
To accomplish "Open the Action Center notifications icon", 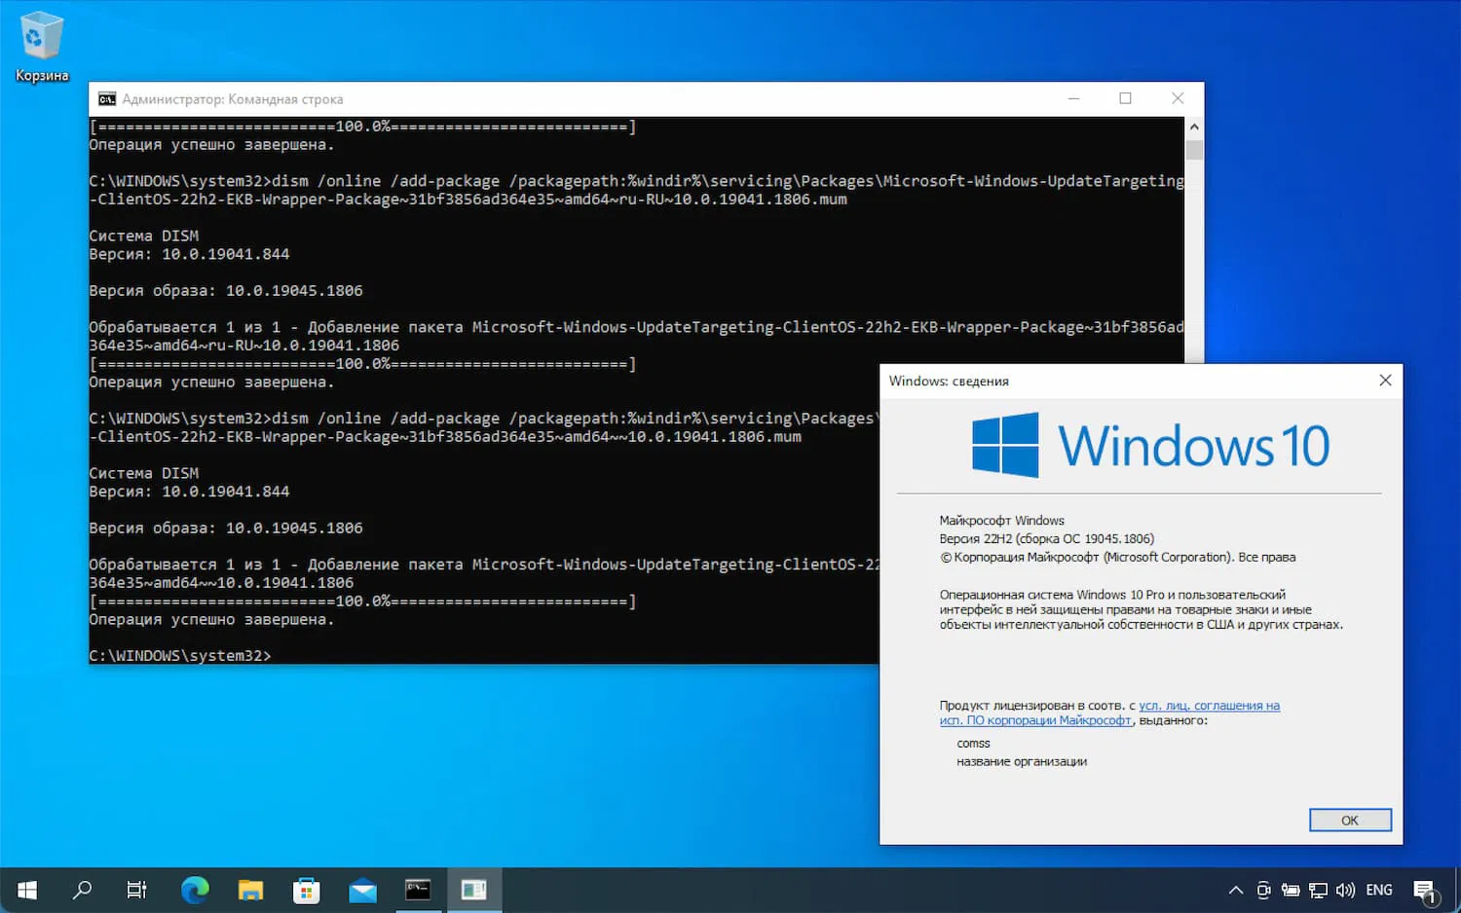I will point(1425,891).
